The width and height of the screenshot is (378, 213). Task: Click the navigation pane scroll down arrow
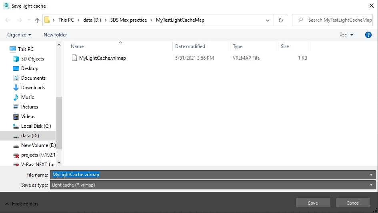59,163
